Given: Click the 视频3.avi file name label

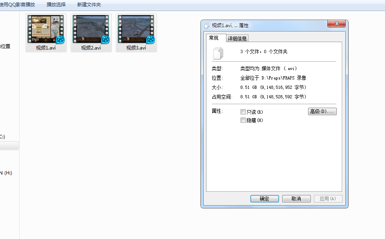Looking at the screenshot, I should coord(136,48).
